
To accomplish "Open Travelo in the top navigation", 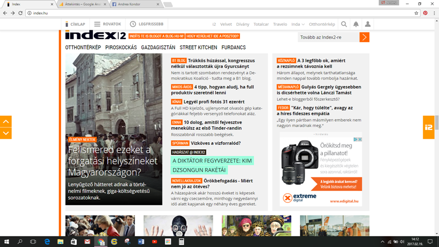I will pyautogui.click(x=280, y=24).
